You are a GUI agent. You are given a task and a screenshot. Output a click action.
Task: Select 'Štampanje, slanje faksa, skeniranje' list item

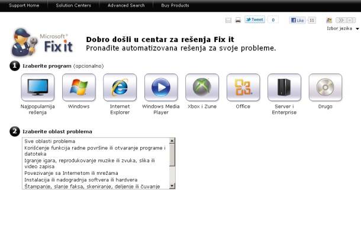[96, 186]
